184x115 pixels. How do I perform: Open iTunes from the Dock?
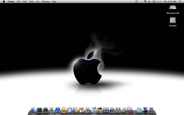tap(94, 110)
